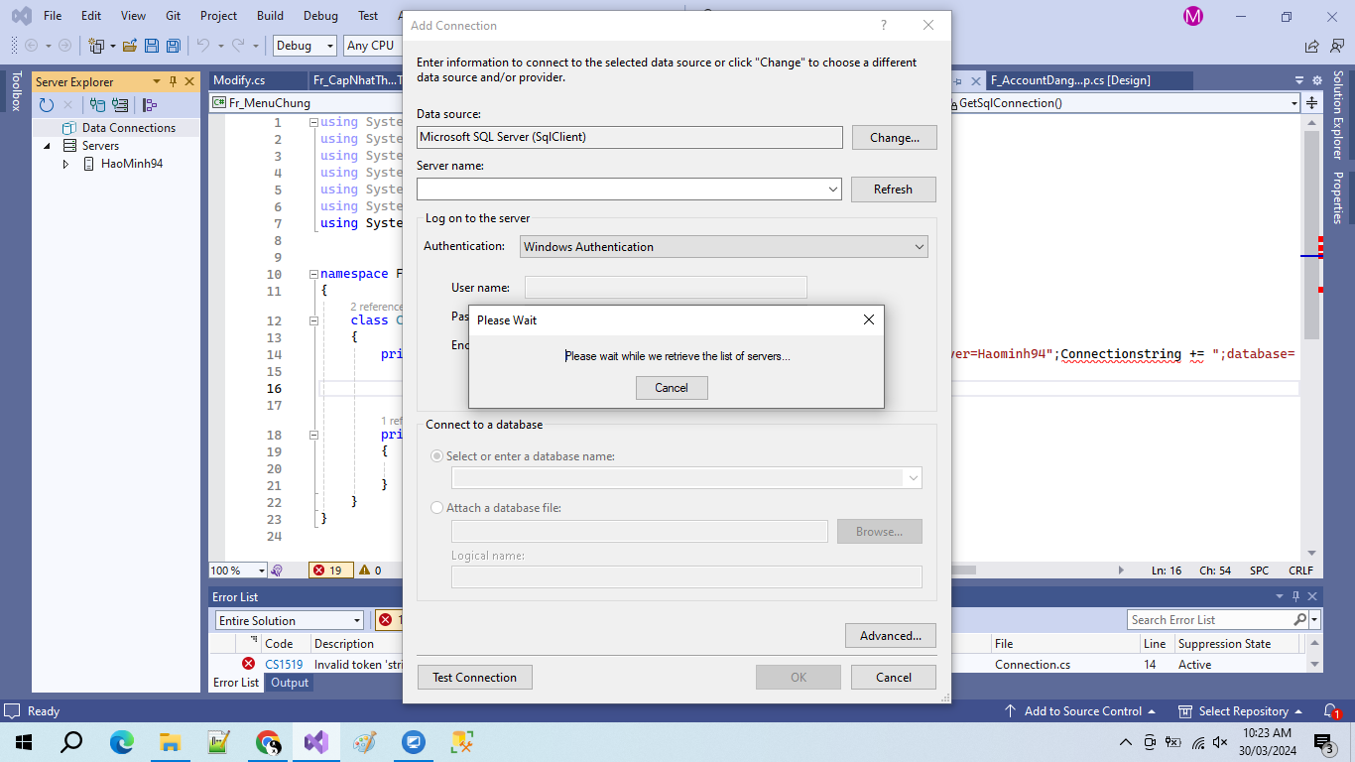Click the Change... button for data source

895,138
